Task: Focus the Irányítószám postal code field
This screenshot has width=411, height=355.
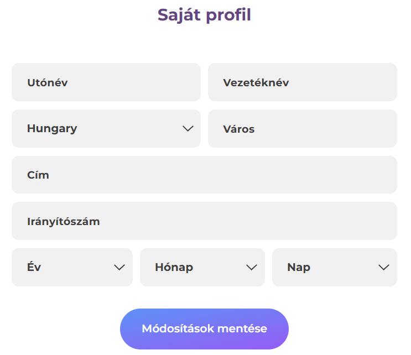Action: pyautogui.click(x=204, y=221)
